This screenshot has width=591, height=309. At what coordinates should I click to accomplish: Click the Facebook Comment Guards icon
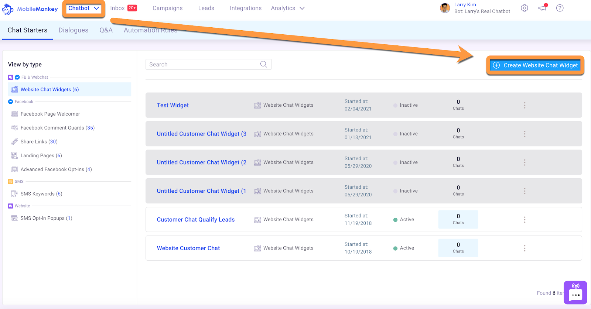coord(15,128)
